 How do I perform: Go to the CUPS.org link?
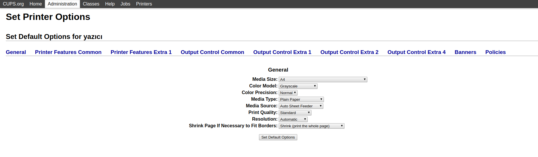(13, 4)
